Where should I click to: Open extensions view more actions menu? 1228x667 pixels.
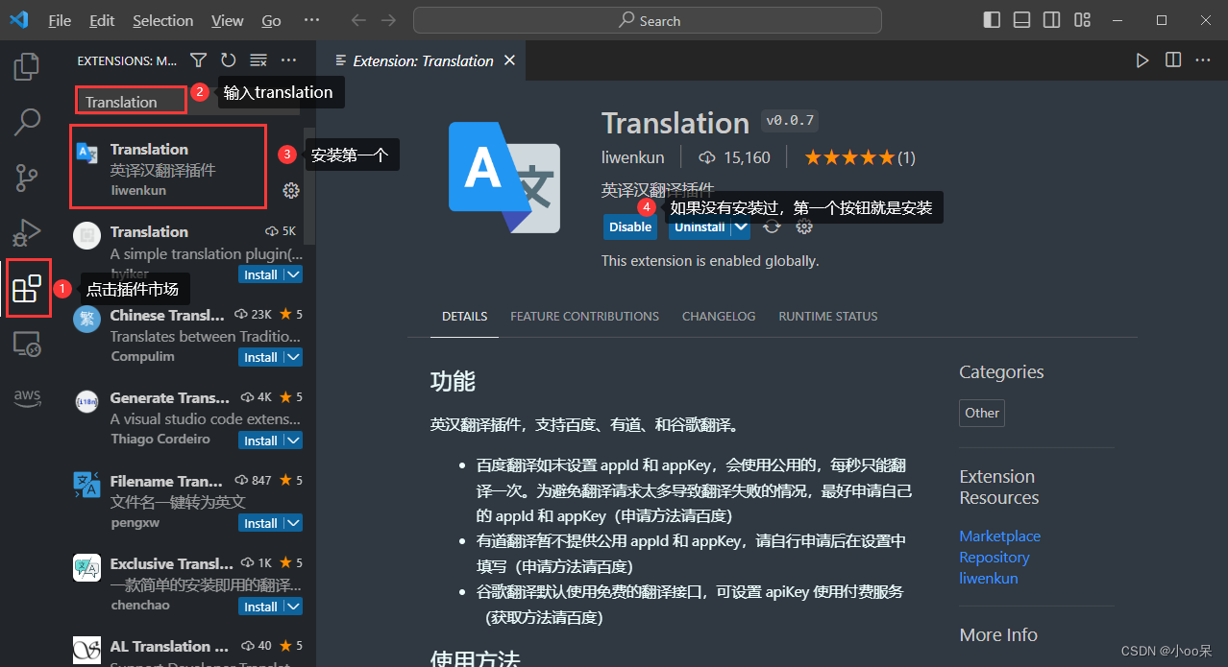point(288,60)
